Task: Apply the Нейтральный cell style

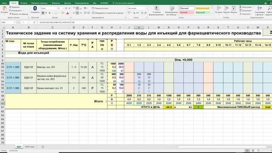Action: (x=203, y=8)
